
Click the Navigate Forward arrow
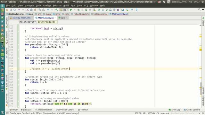(52, 10)
